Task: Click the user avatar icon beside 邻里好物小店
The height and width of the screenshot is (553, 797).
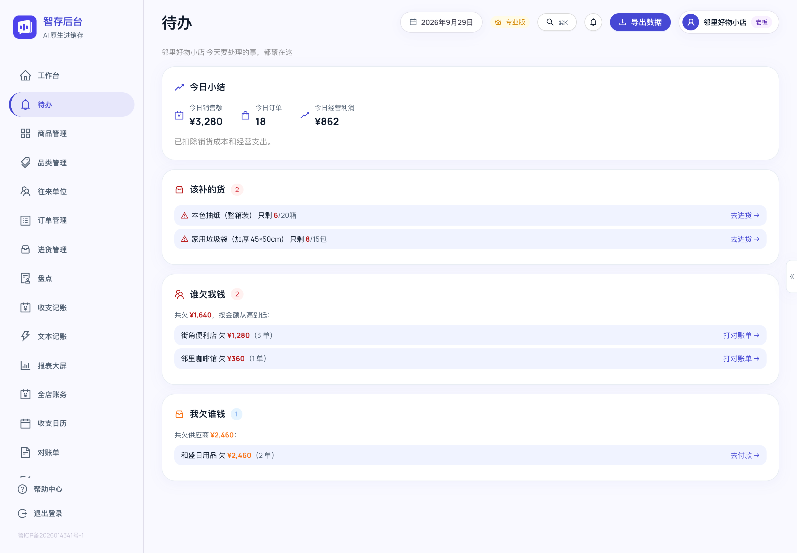Action: [690, 22]
